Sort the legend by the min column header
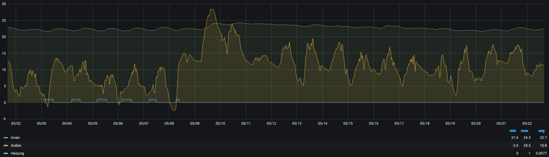Viewport: 549px width, 157px height. [513, 131]
